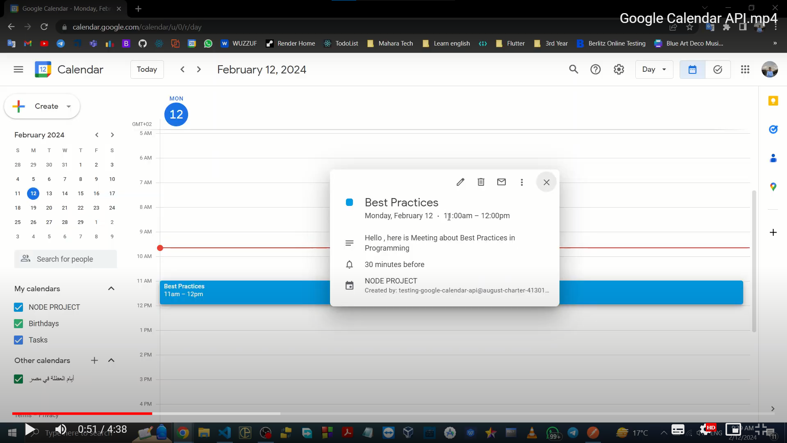Select February 14 in the mini calendar
This screenshot has height=443, width=787.
coord(65,194)
